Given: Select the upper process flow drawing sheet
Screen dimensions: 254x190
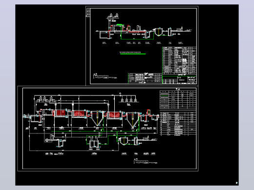Looking at the screenshot, I should point(142,46).
